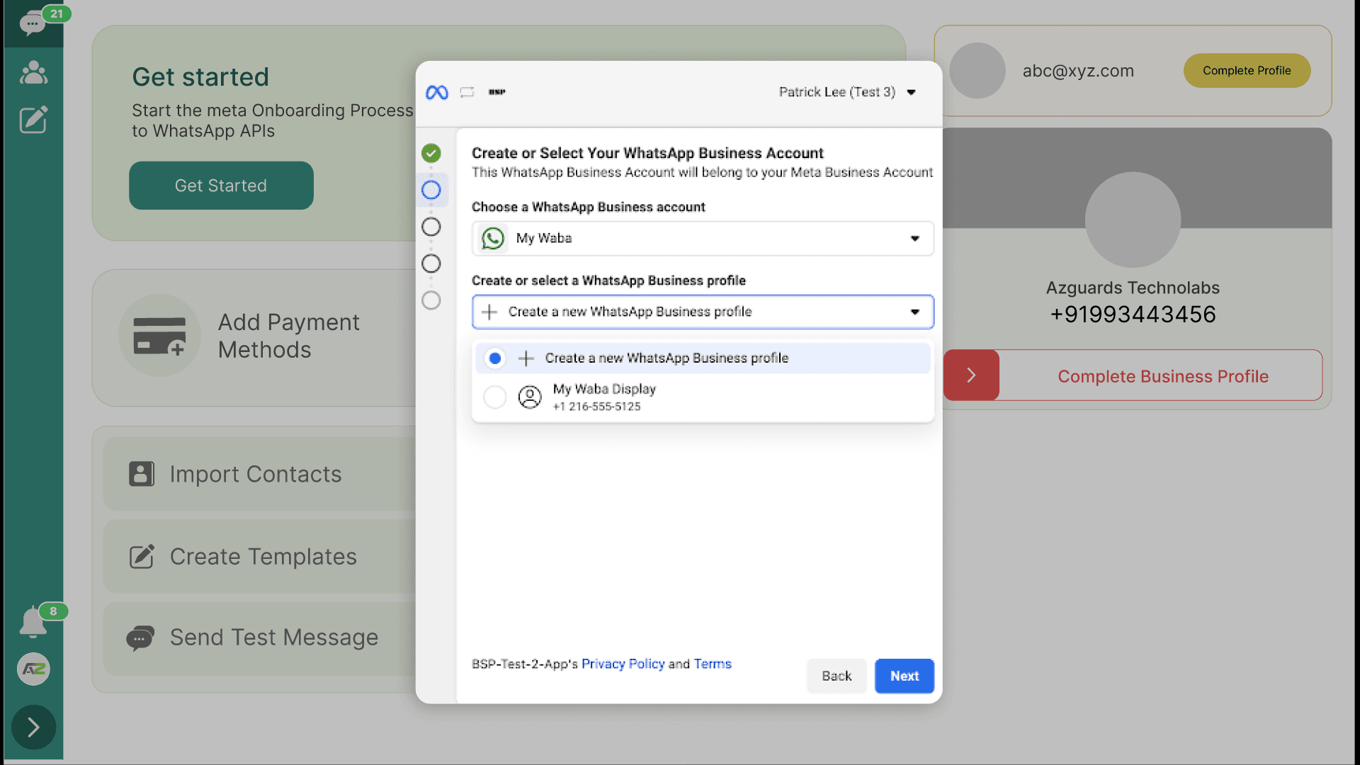This screenshot has width=1360, height=765.
Task: Click the abc@xyz.com account avatar
Action: (977, 71)
